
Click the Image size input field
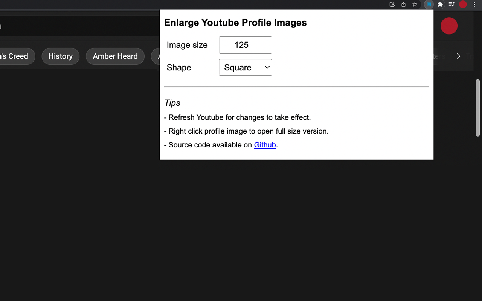point(245,45)
